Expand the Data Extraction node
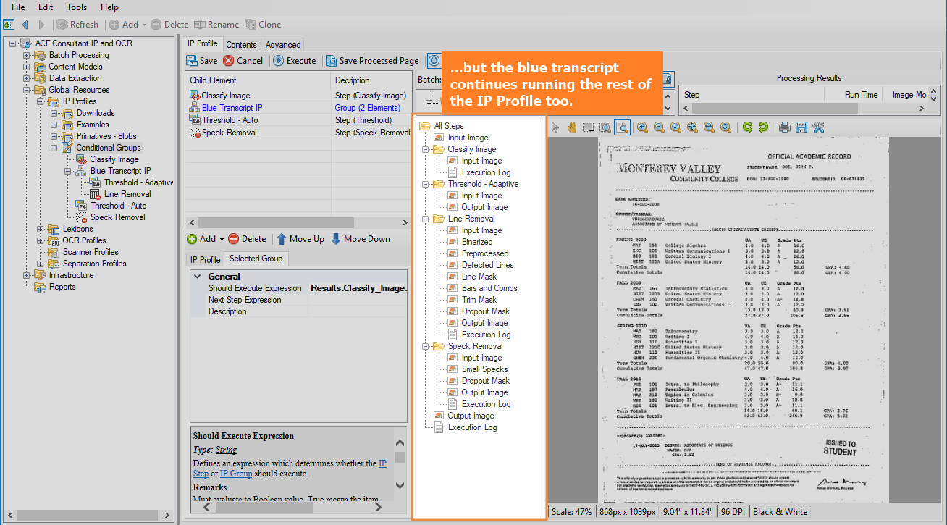This screenshot has height=525, width=947. click(27, 78)
